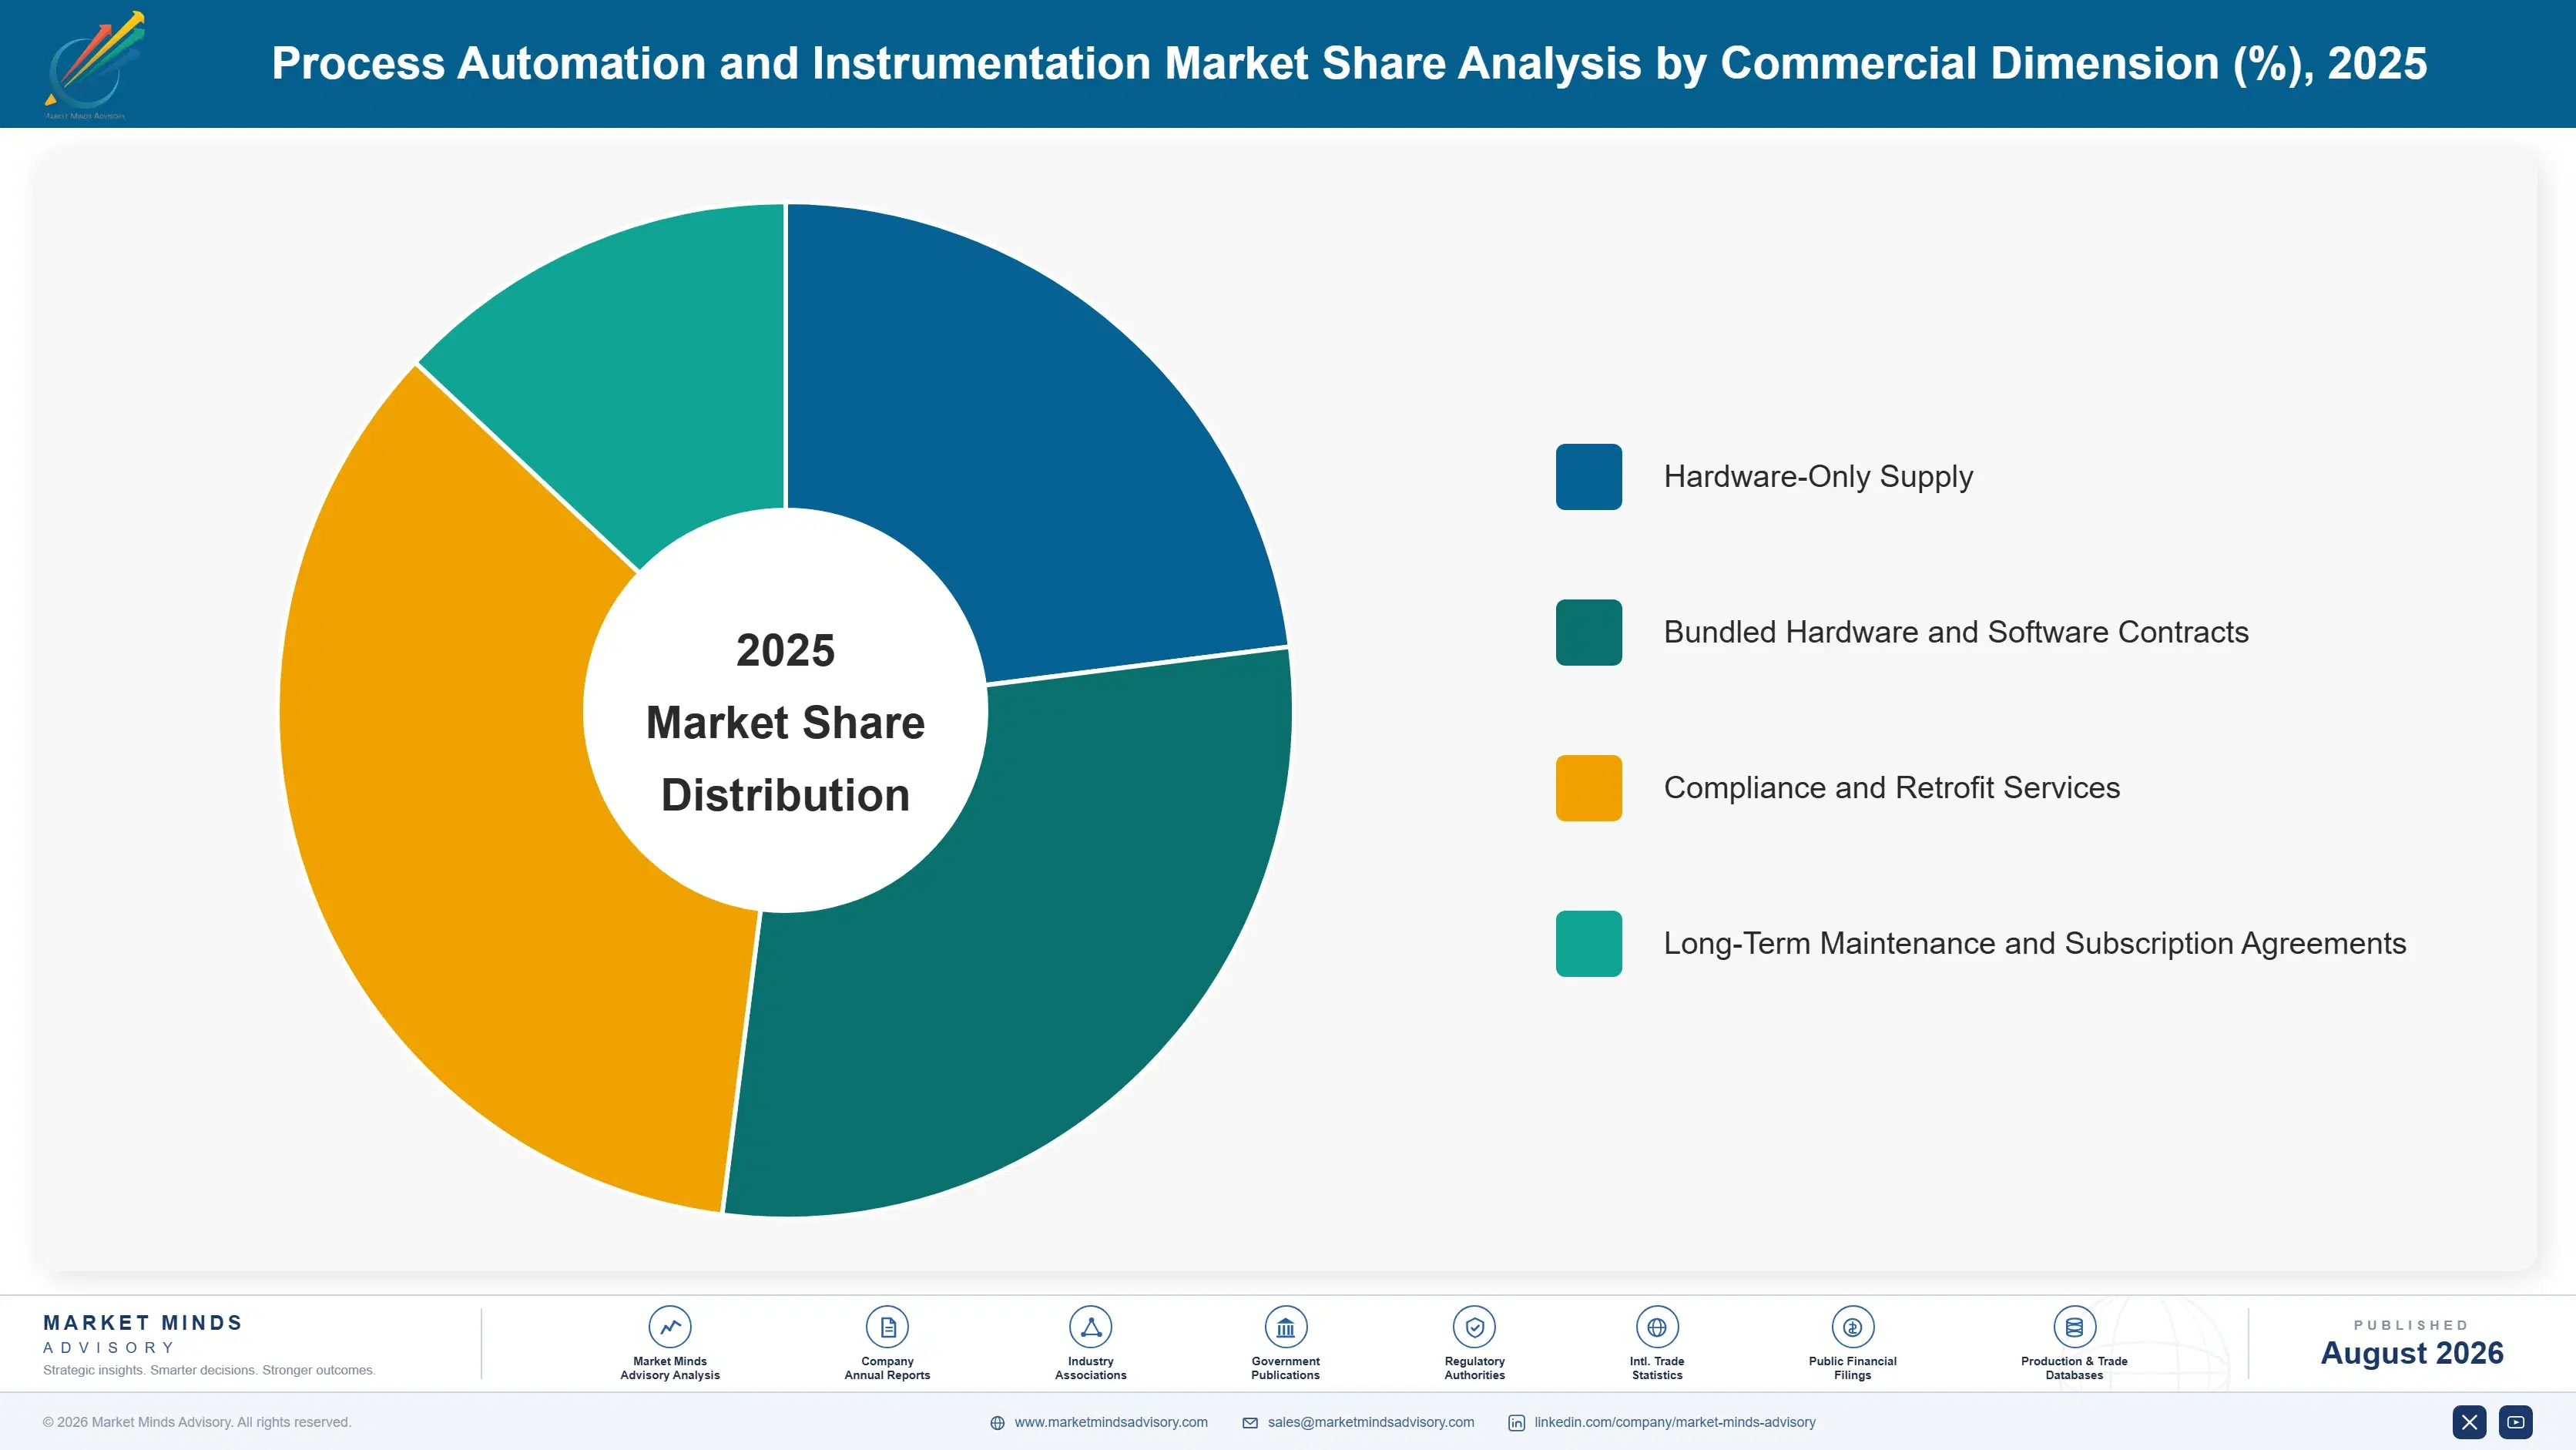The image size is (2576, 1450).
Task: Click the Intl. Trade Statistics globe icon
Action: (x=1657, y=1327)
